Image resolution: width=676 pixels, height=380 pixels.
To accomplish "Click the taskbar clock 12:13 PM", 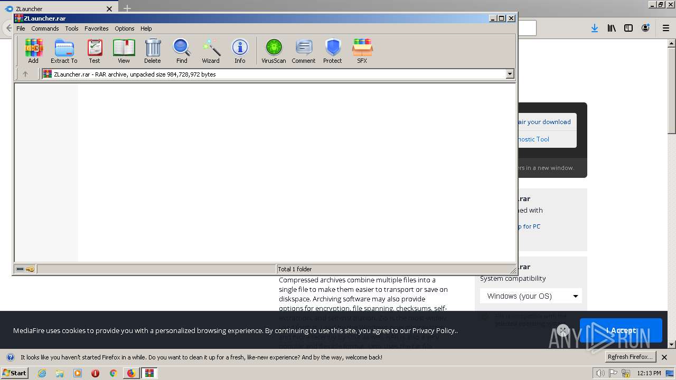I will 649,373.
